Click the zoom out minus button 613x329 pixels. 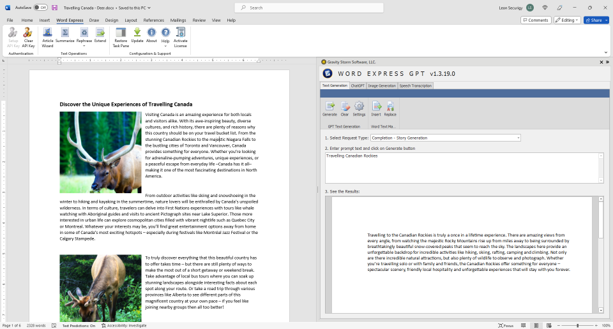pos(558,325)
